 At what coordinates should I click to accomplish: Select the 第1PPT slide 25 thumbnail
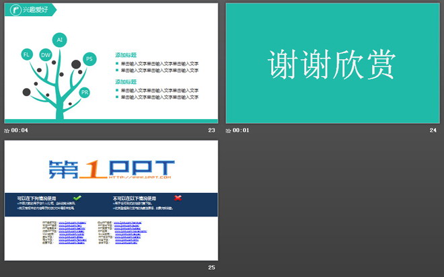(x=111, y=200)
